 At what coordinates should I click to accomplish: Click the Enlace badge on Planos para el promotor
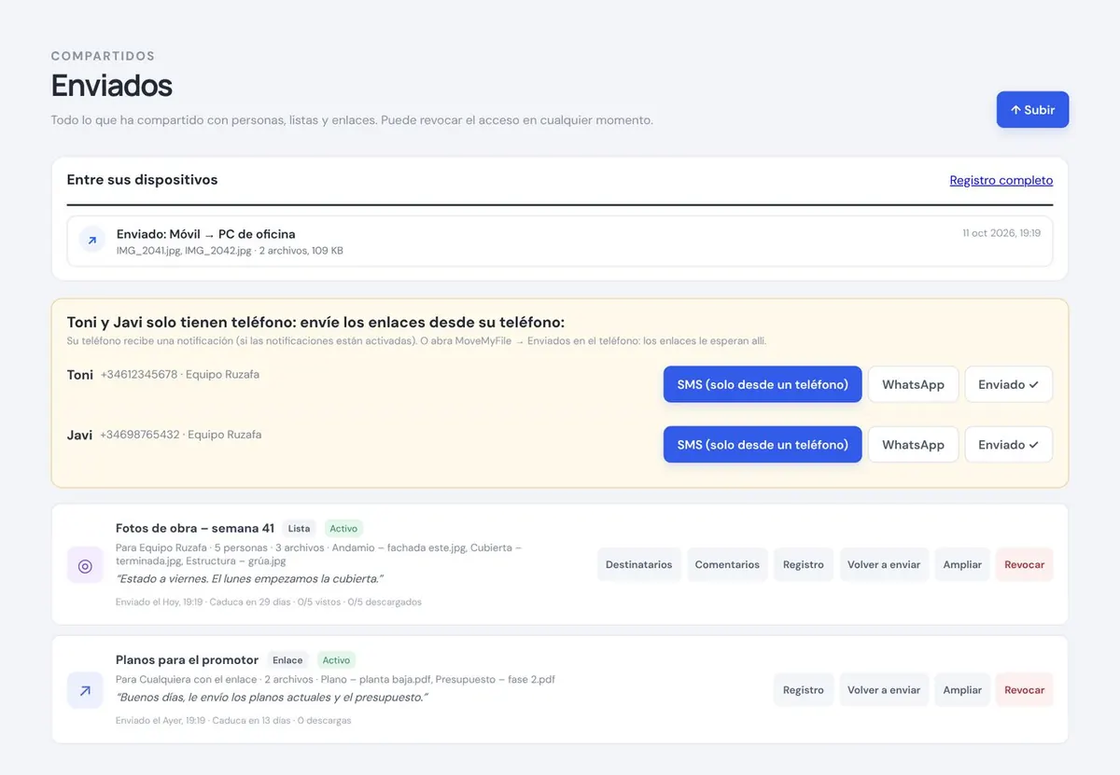tap(287, 660)
